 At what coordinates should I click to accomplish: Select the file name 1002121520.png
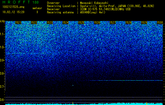[14, 7]
